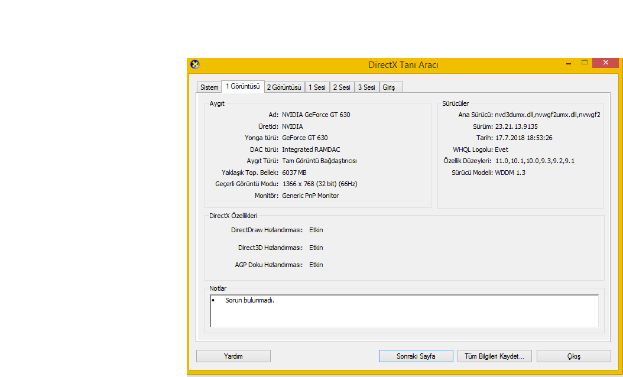Click the driver version value 23.21.13.9135
Viewport: 623px width, 377px height.
[x=516, y=126]
